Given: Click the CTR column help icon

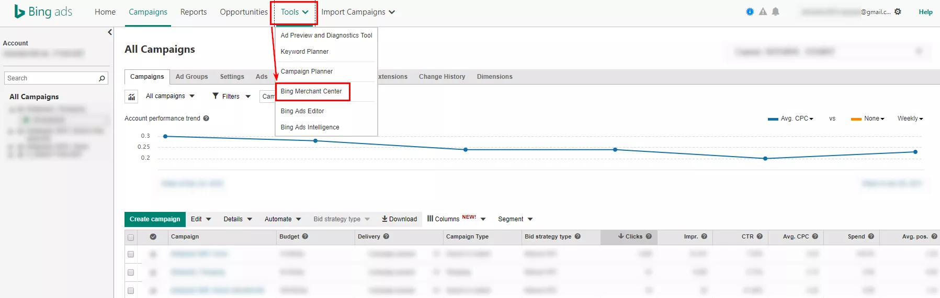Looking at the screenshot, I should 760,236.
